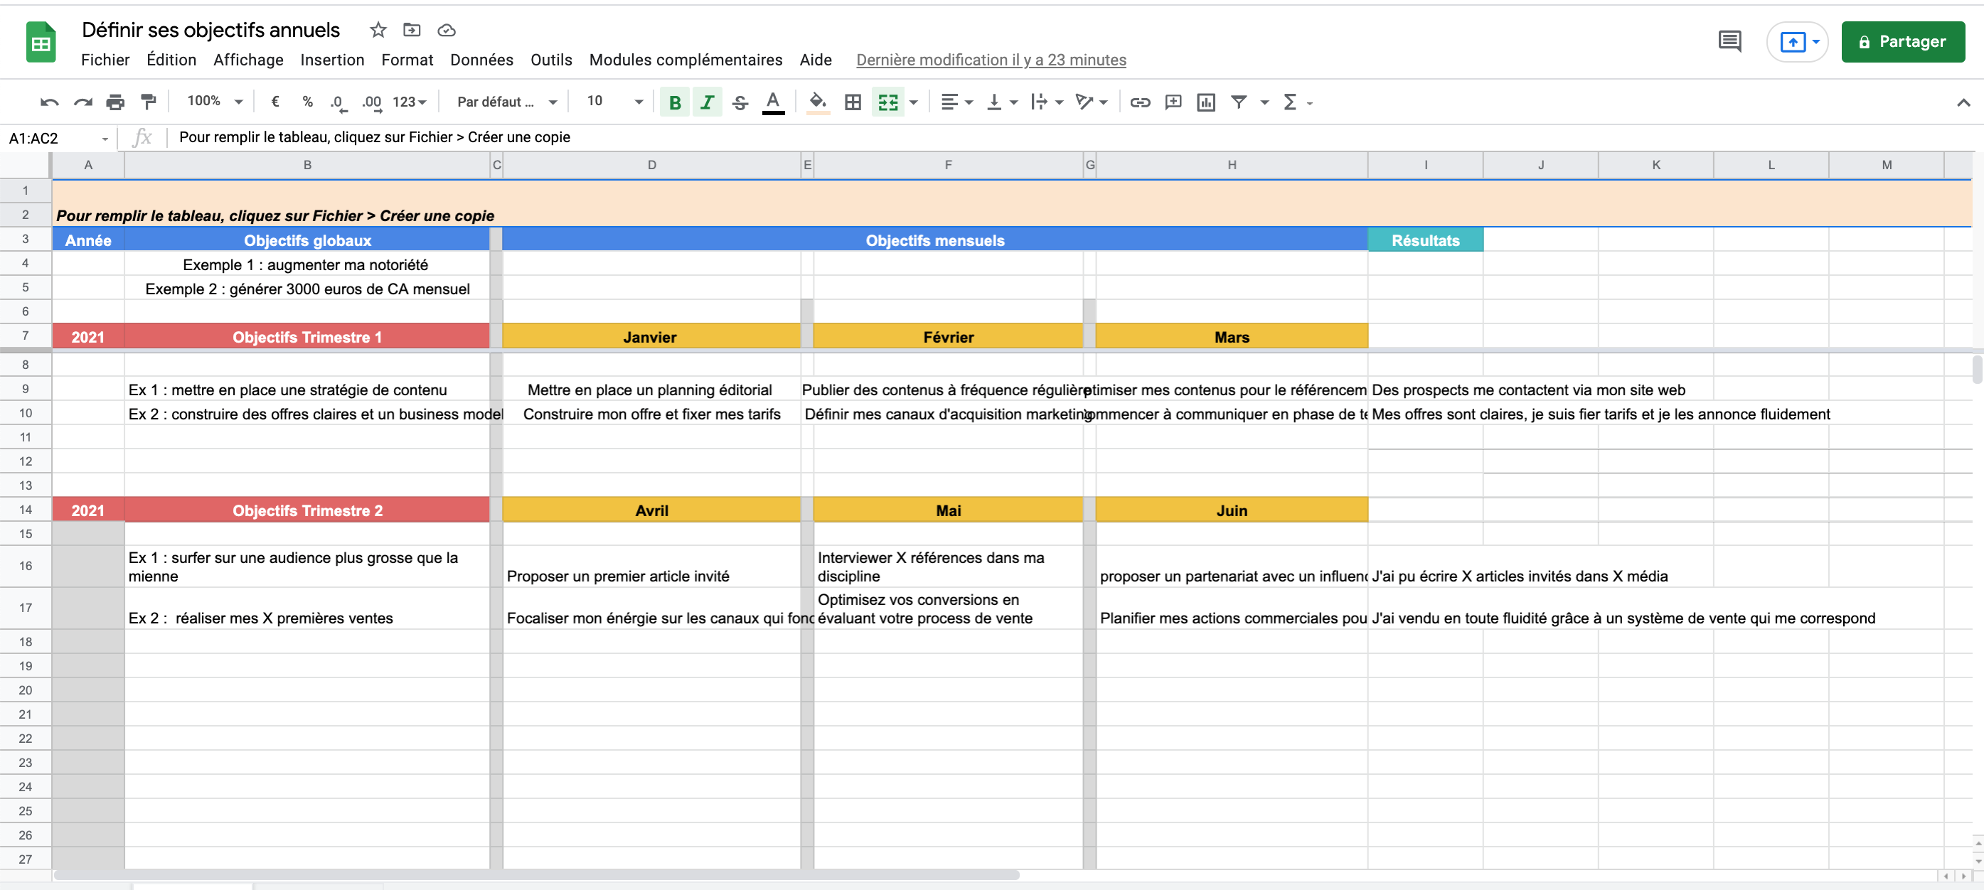Click the green Partager button

click(x=1902, y=41)
